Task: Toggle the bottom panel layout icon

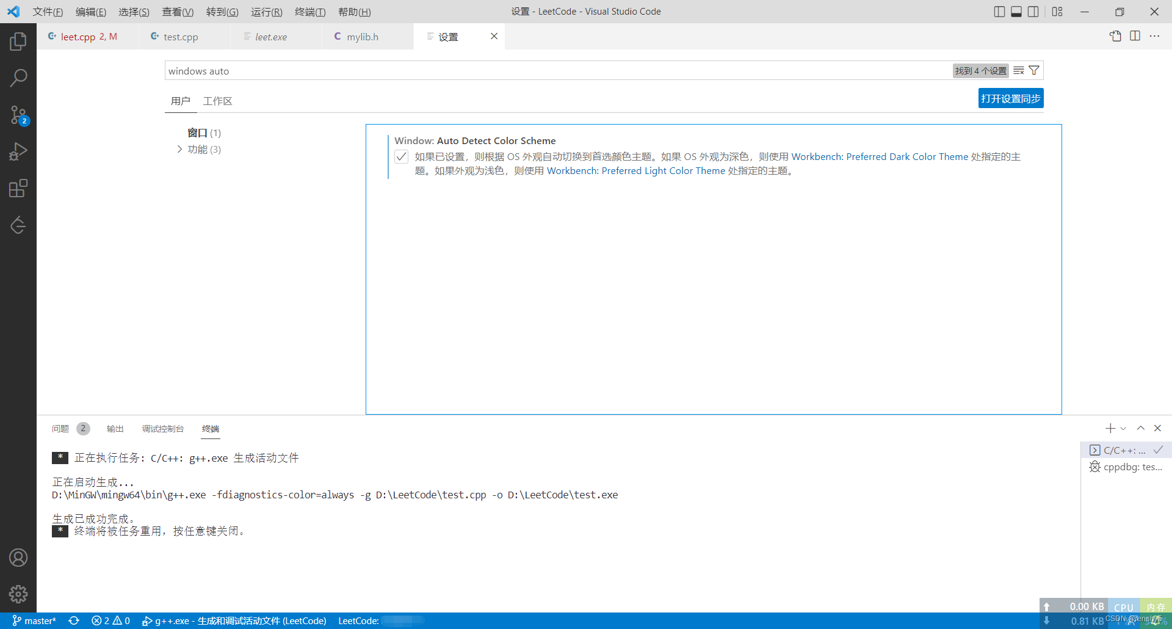Action: click(x=1016, y=12)
